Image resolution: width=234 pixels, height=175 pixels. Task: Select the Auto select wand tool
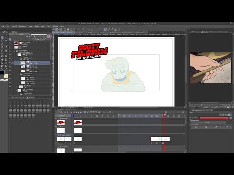(x=6, y=41)
